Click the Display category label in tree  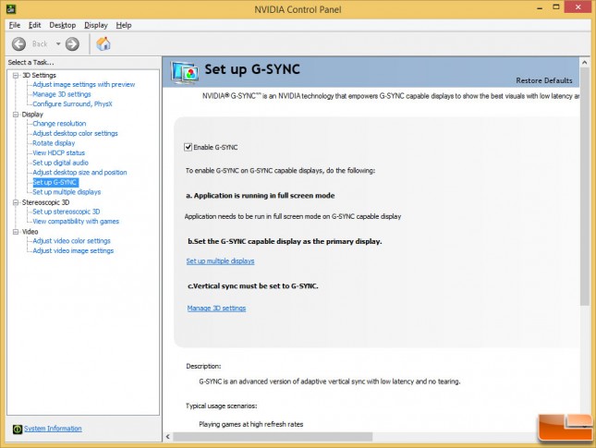32,115
